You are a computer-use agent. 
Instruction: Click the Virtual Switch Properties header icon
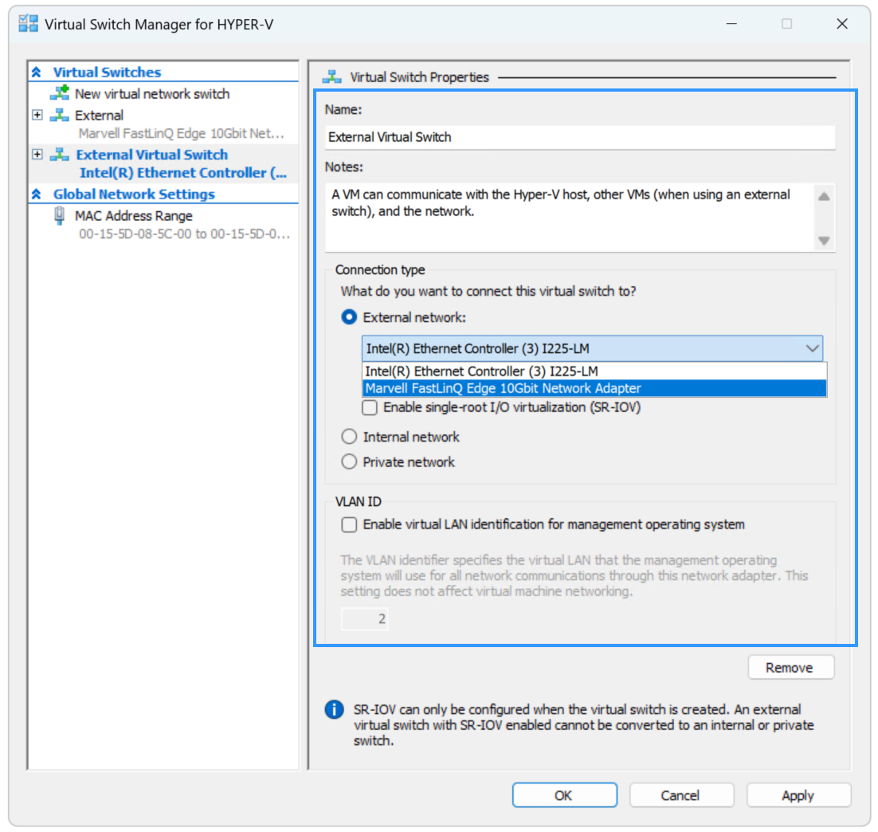(x=331, y=77)
